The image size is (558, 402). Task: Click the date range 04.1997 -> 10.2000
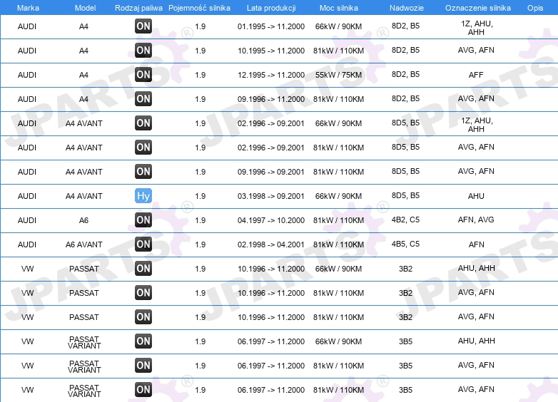[271, 220]
